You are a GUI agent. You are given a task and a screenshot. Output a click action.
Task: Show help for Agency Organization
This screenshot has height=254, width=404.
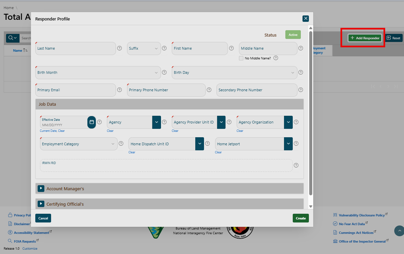tap(296, 122)
